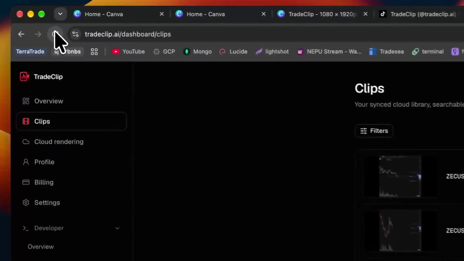The width and height of the screenshot is (464, 261).
Task: Click the Mongo leaf favicon
Action: pos(187,51)
